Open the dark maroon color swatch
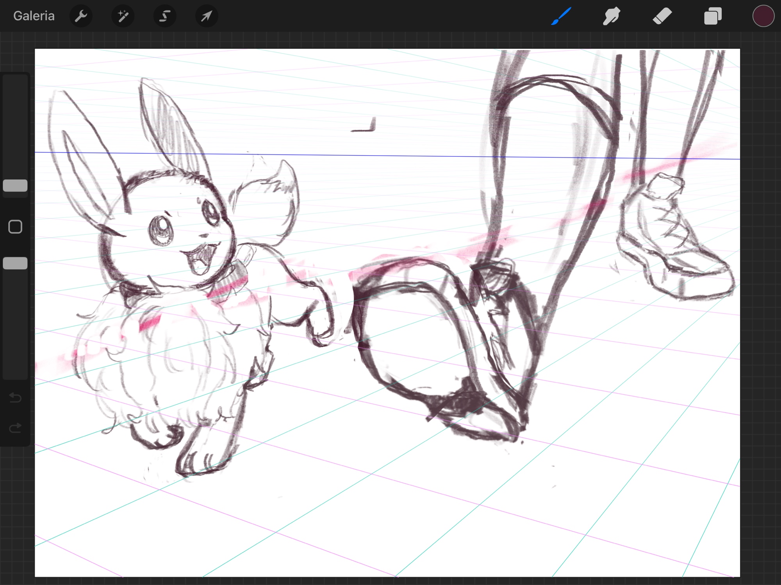Viewport: 781px width, 585px height. (763, 16)
